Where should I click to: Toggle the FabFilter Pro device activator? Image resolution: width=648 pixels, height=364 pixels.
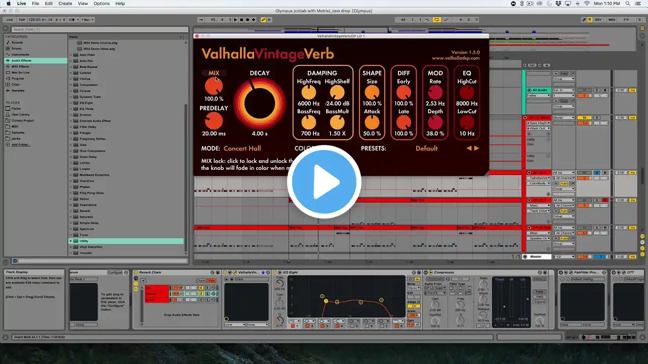tap(562, 272)
